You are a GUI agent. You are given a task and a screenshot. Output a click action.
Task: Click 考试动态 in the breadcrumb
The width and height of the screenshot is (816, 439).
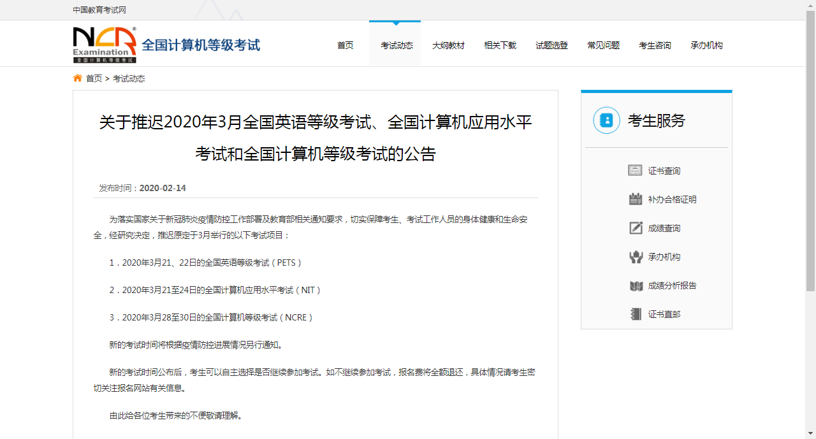click(129, 78)
